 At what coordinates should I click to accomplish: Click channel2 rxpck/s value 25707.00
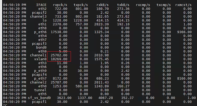(x=59, y=82)
